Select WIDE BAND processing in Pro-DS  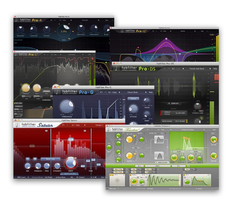[167, 121]
